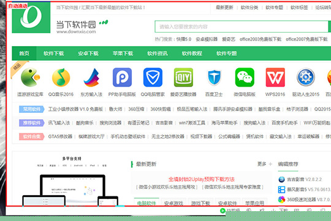331x221 pixels.
Task: Click hot search term 爱奇艺
Action: (229, 39)
